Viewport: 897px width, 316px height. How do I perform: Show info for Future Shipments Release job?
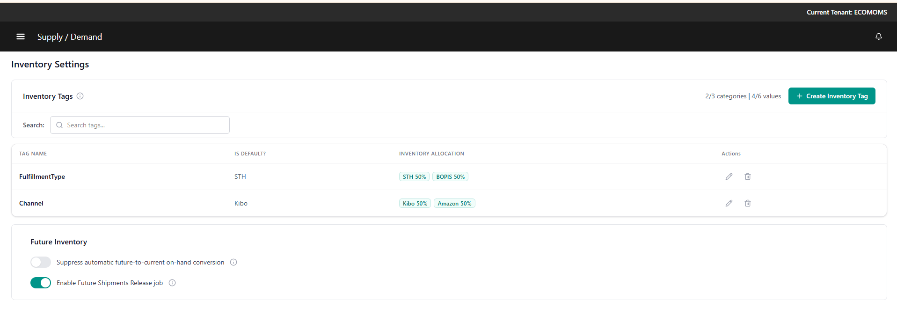[x=172, y=283]
